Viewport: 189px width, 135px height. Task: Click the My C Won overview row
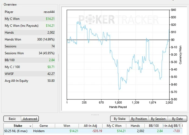click(30, 19)
